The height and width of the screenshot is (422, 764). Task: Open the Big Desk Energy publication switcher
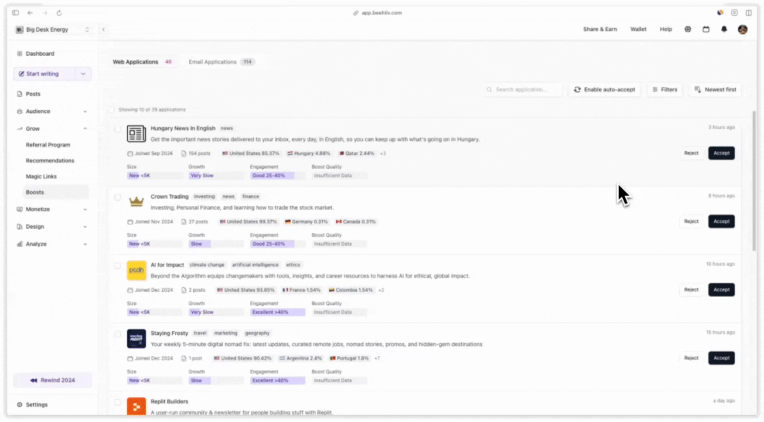[53, 29]
